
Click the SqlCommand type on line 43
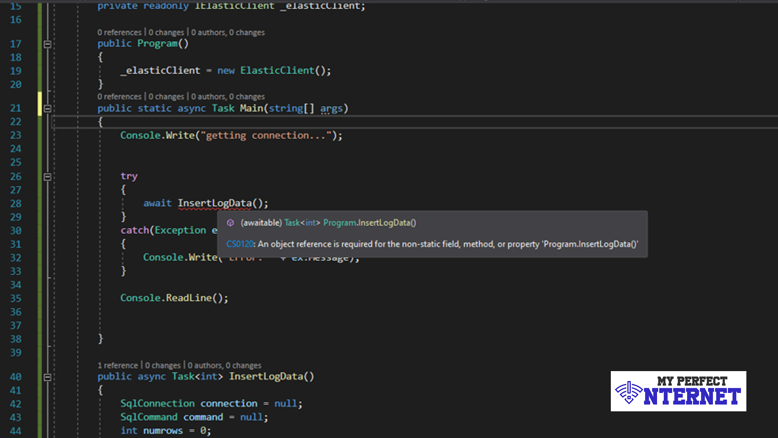tap(149, 417)
